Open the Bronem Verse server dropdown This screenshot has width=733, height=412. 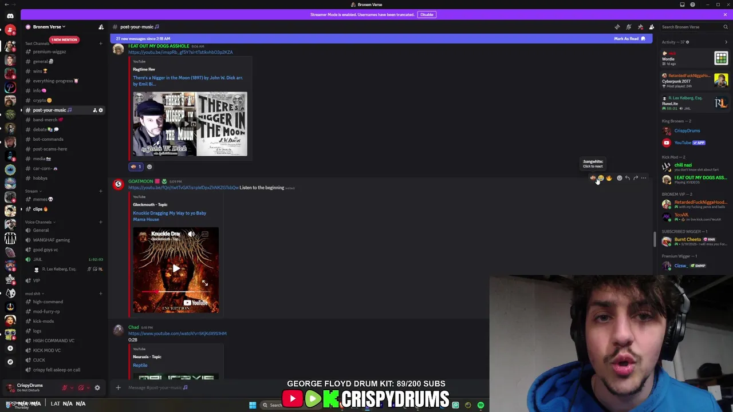49,27
